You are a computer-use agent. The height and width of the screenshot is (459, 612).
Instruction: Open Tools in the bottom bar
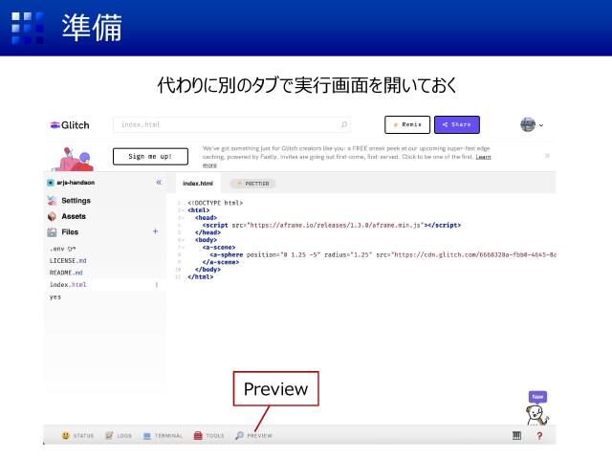(208, 435)
